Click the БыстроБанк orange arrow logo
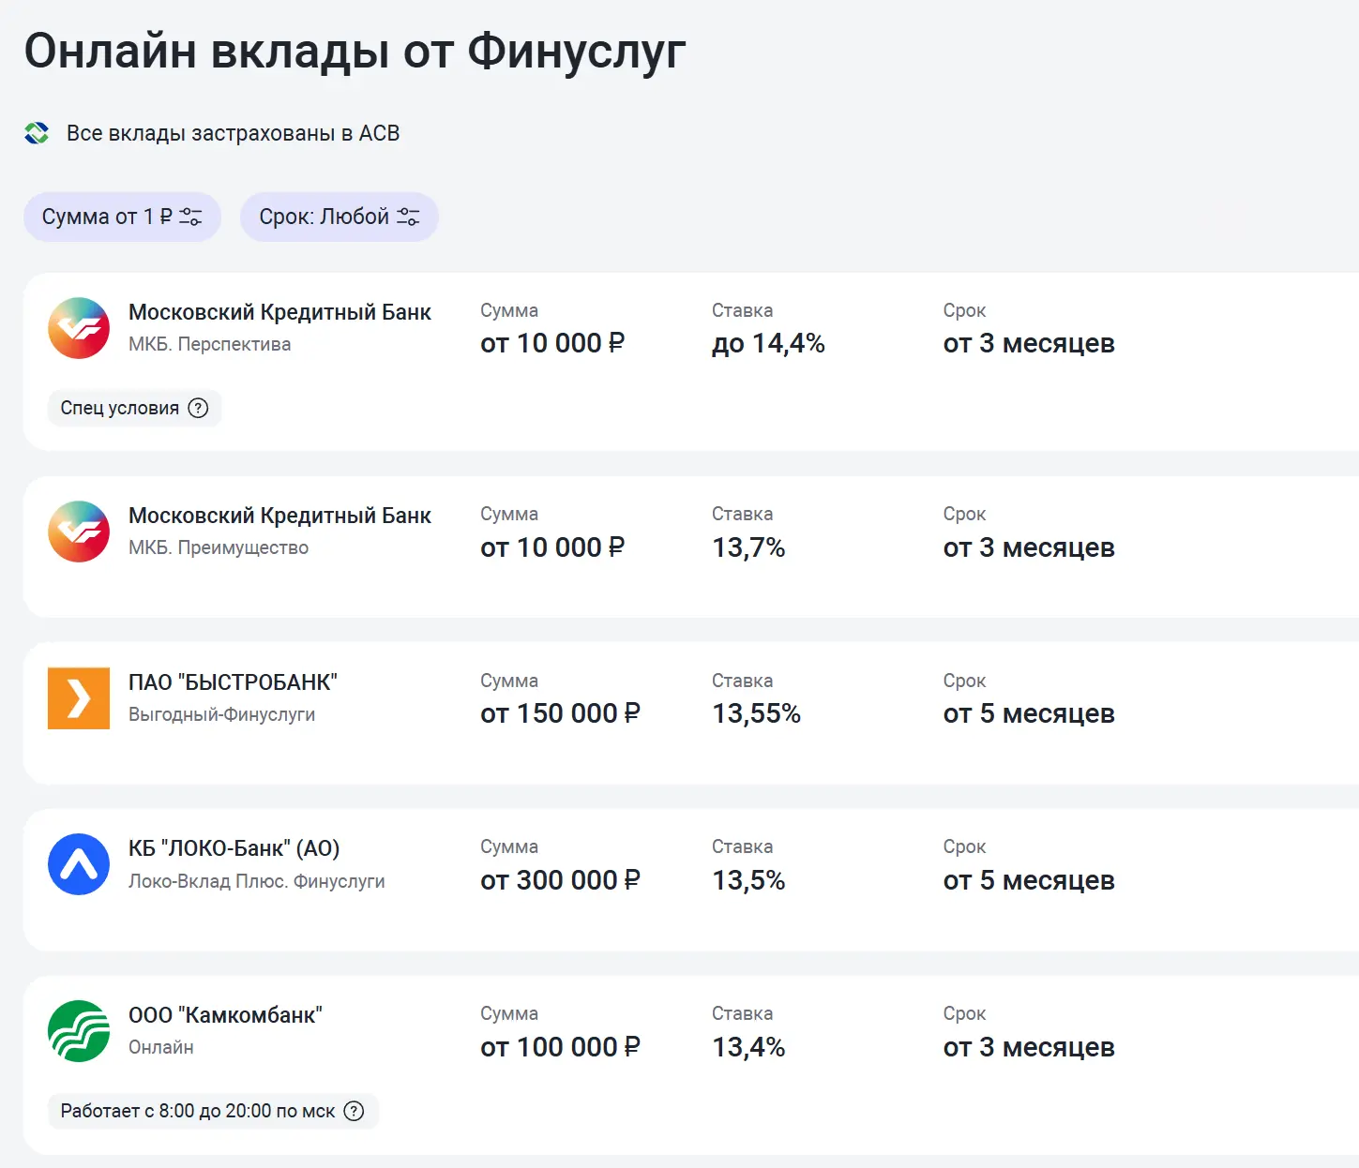Screen dimensions: 1359x1168 point(79,698)
